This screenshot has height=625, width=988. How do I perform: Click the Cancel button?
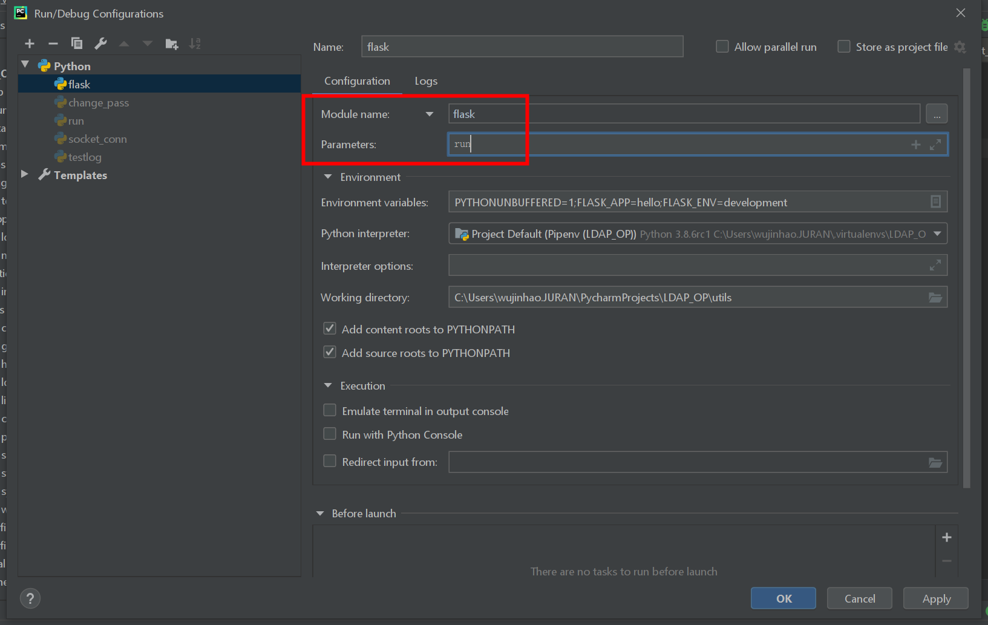click(860, 598)
